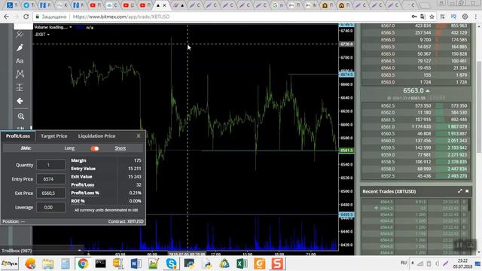Click the 6674.5 price label on chart axis
This screenshot has height=271, width=482.
(346, 75)
